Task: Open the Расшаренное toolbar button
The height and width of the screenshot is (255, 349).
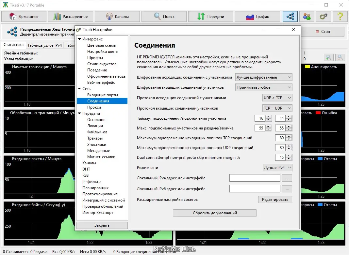Action: 71,16
